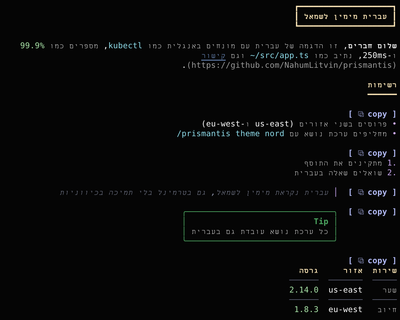Click the copy button beside the Tip box
This screenshot has width=400, height=320.
tap(372, 212)
